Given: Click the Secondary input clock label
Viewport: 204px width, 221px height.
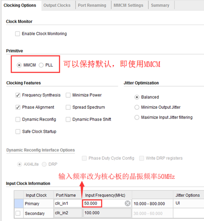Looking at the screenshot, I should pos(35,213).
